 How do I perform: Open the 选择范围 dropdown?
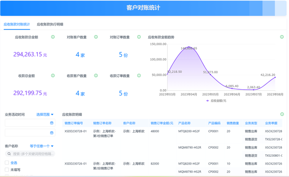pos(45,115)
